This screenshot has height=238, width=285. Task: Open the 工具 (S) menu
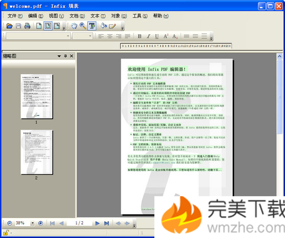point(140,16)
